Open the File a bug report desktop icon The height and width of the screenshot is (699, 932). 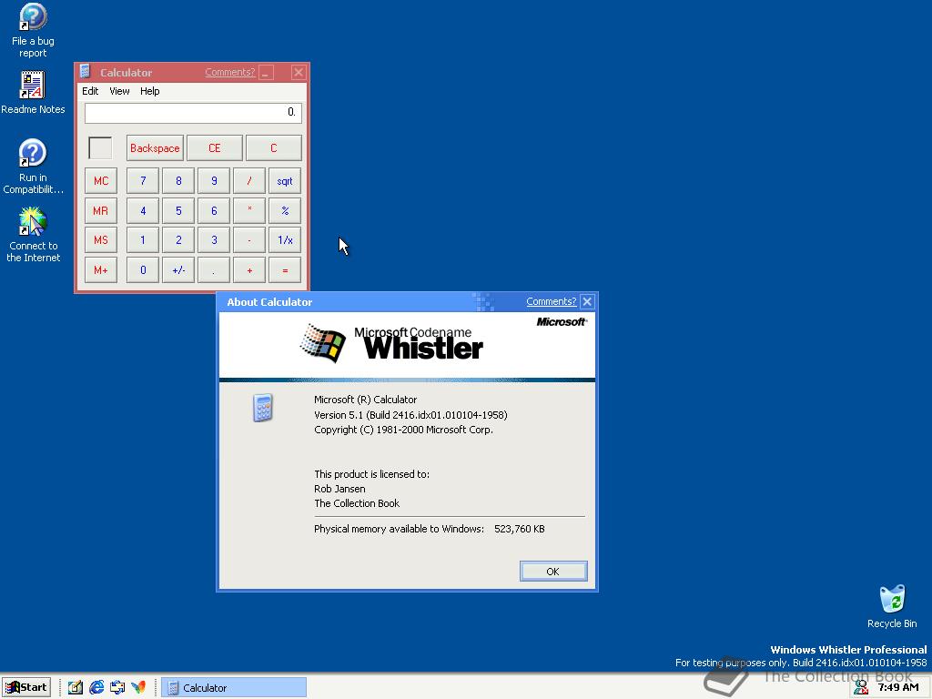(x=33, y=30)
